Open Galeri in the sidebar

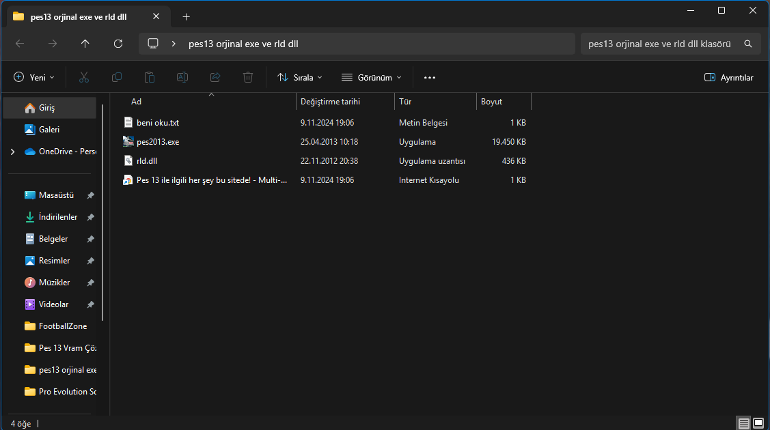(50, 130)
